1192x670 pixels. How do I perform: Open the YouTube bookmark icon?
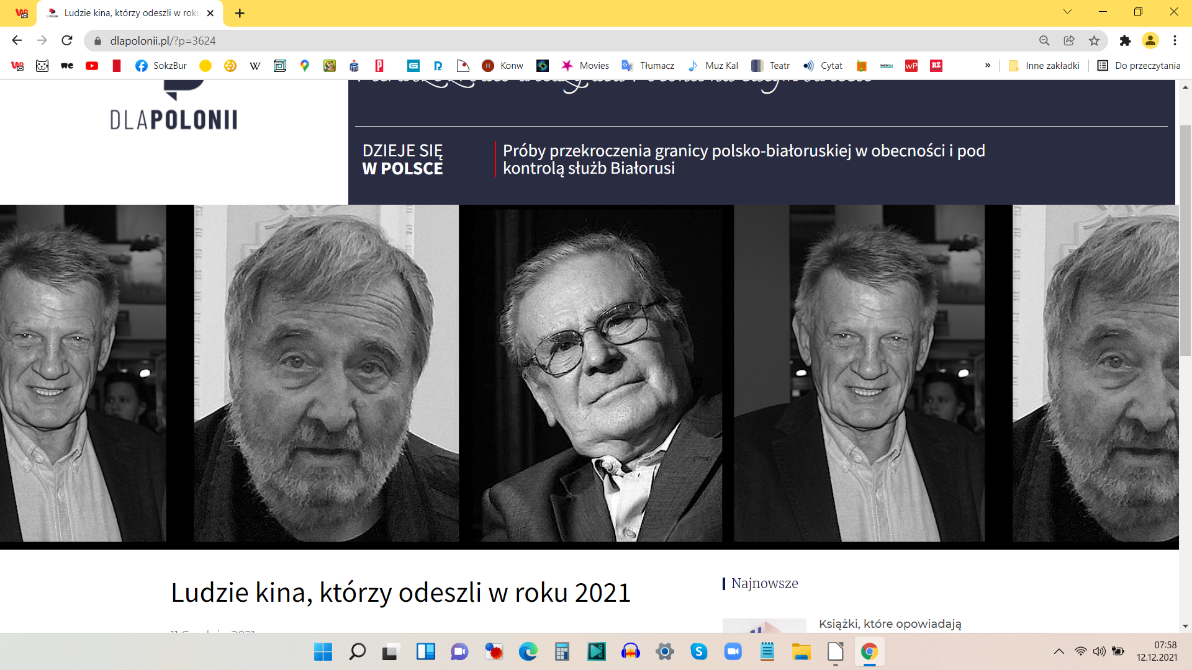[x=92, y=66]
